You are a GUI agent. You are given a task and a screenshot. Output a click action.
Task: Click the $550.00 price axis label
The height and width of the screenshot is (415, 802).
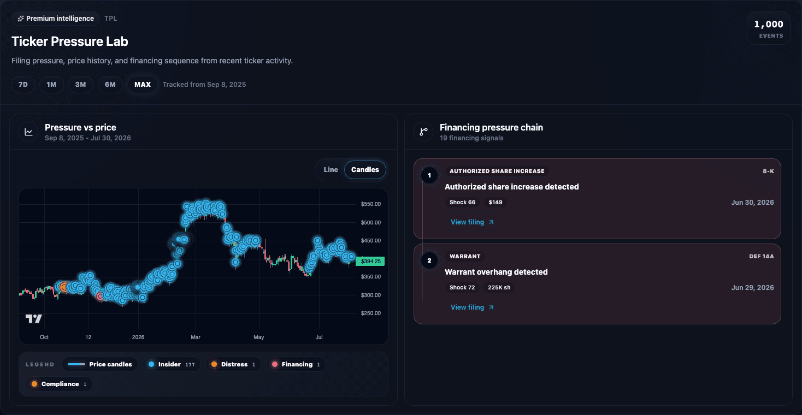pos(371,204)
